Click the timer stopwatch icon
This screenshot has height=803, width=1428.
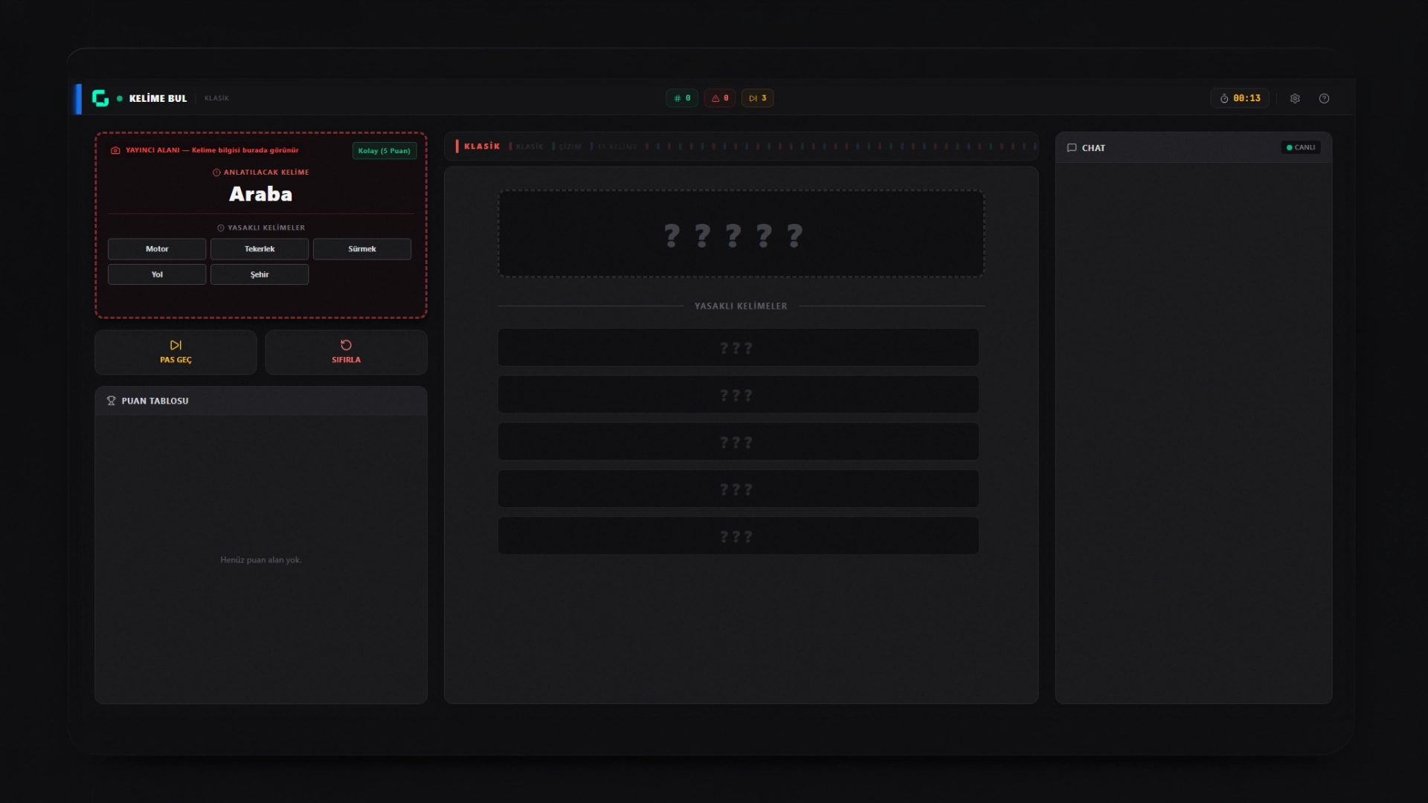pyautogui.click(x=1224, y=98)
